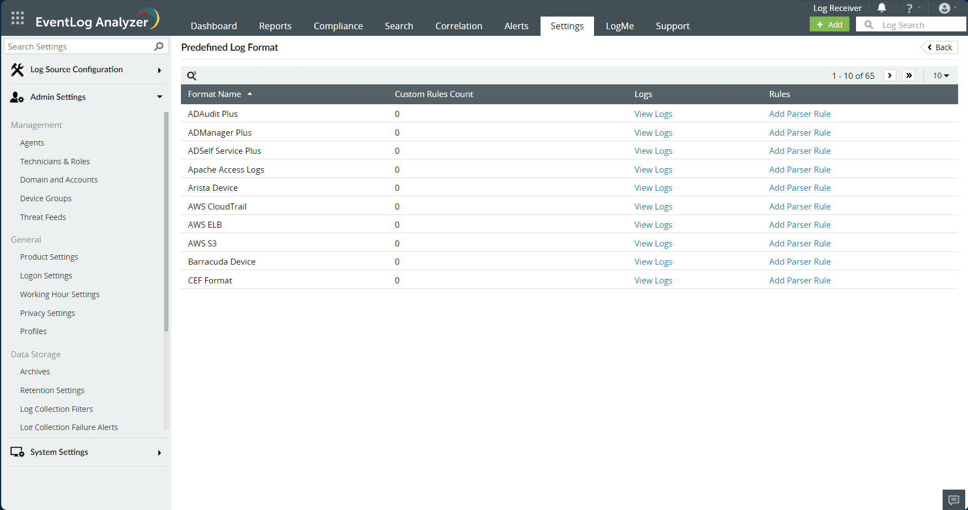This screenshot has width=968, height=510.
Task: Collapse the Admin Settings section
Action: [159, 97]
